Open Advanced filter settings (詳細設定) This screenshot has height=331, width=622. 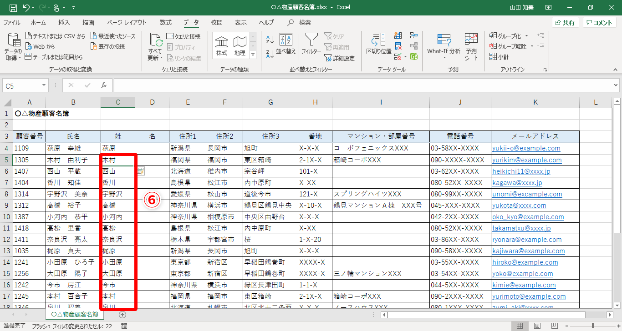(x=339, y=58)
